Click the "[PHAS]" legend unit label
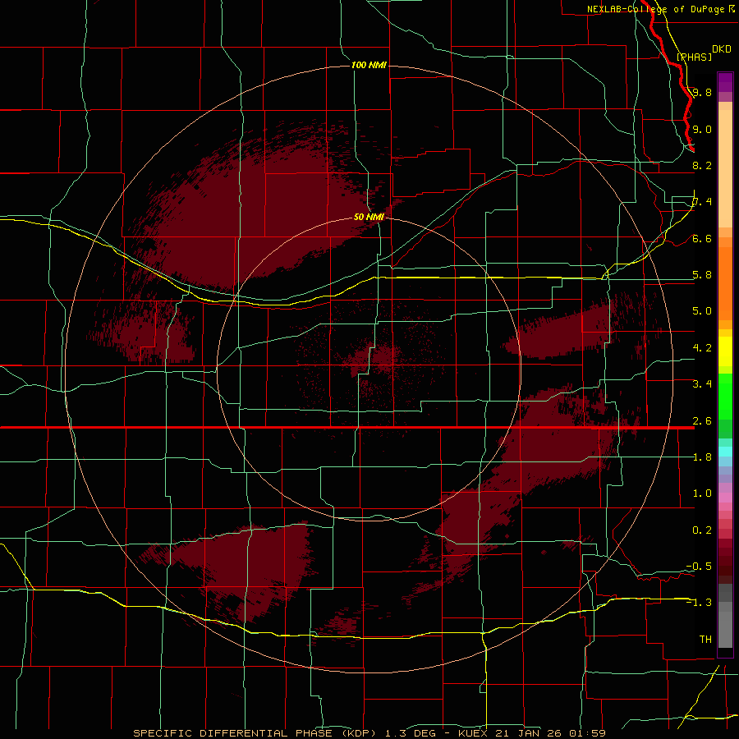 tap(694, 57)
